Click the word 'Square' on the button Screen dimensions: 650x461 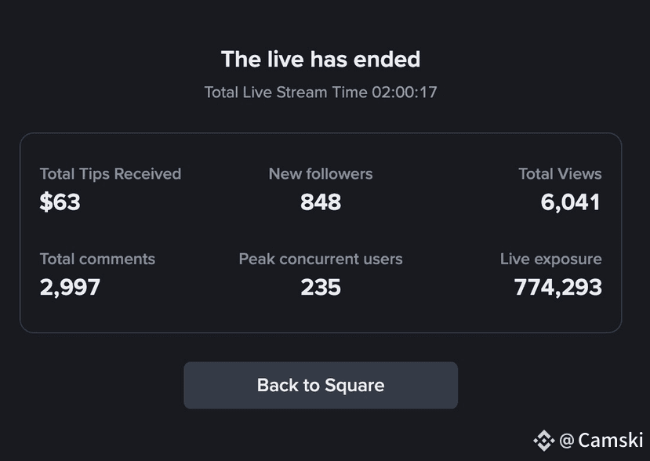tap(354, 386)
